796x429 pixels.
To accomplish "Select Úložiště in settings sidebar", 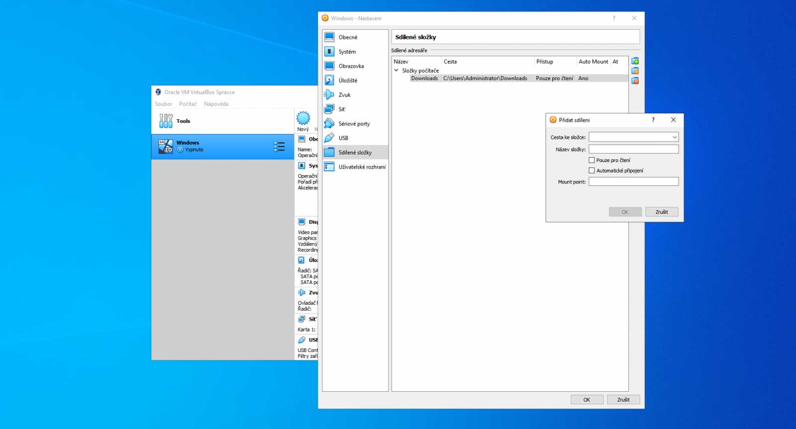I will (x=355, y=81).
